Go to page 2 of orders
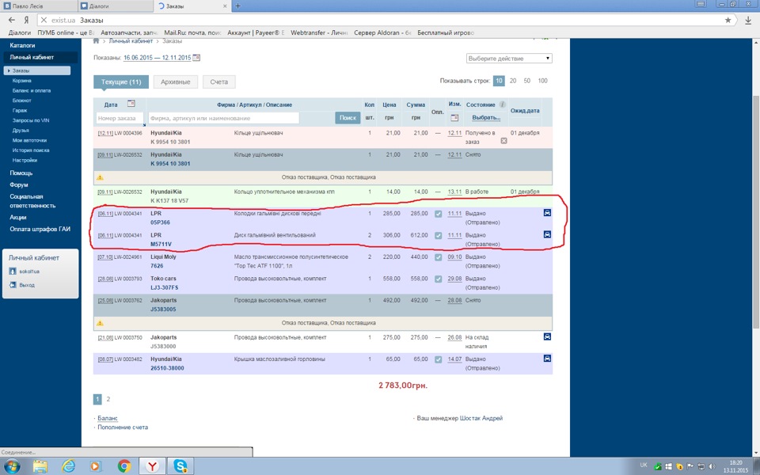 click(x=108, y=399)
